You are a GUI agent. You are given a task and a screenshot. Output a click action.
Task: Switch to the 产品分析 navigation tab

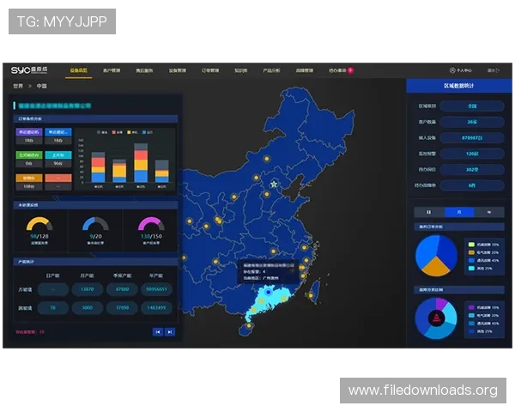(x=271, y=70)
